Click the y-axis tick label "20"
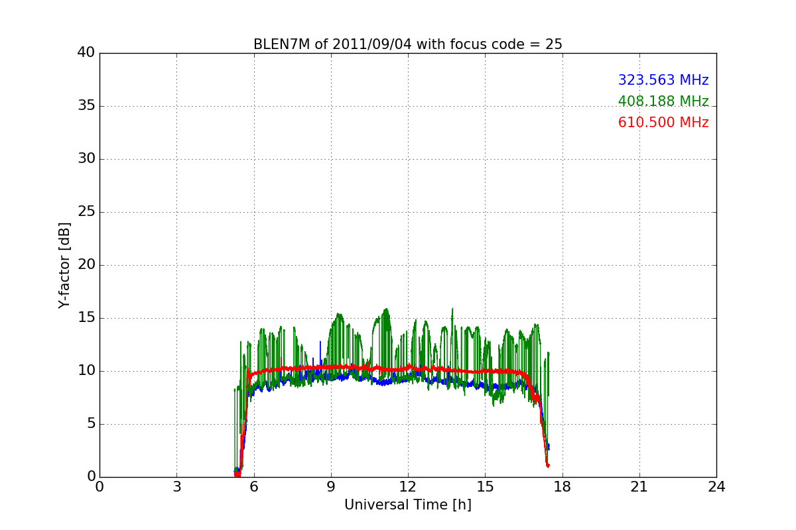Image resolution: width=796 pixels, height=530 pixels. (86, 265)
